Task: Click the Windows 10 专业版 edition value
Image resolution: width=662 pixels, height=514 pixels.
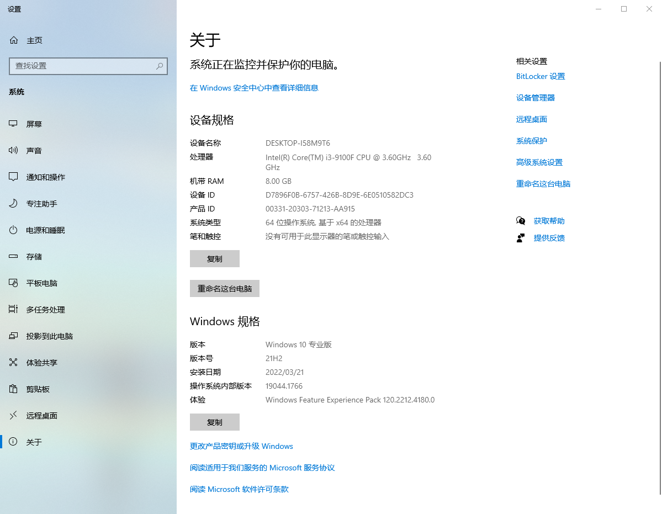Action: pyautogui.click(x=299, y=345)
